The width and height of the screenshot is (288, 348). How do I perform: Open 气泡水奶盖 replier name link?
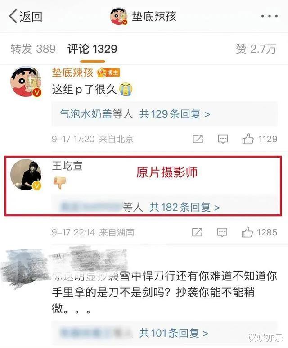85,114
